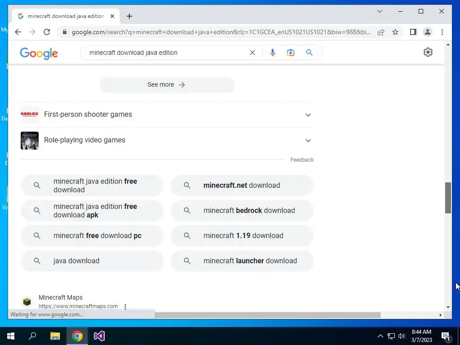
Task: Open the Windows Start menu
Action: click(x=11, y=336)
